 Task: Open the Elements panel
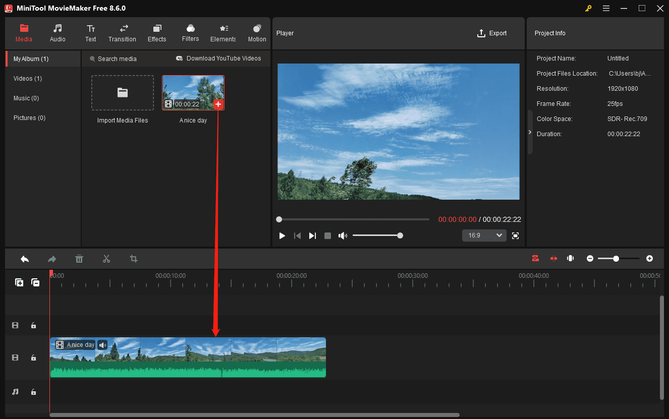pyautogui.click(x=222, y=33)
